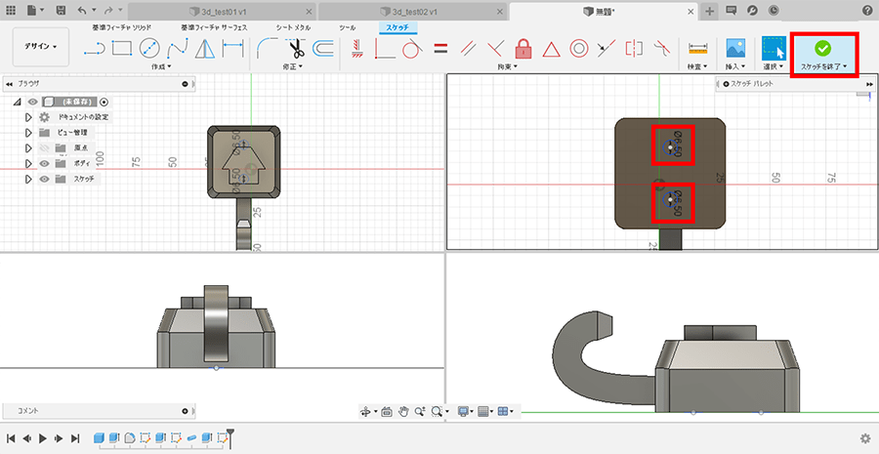
Task: Click the red padlock Fix constraint
Action: pyautogui.click(x=523, y=47)
